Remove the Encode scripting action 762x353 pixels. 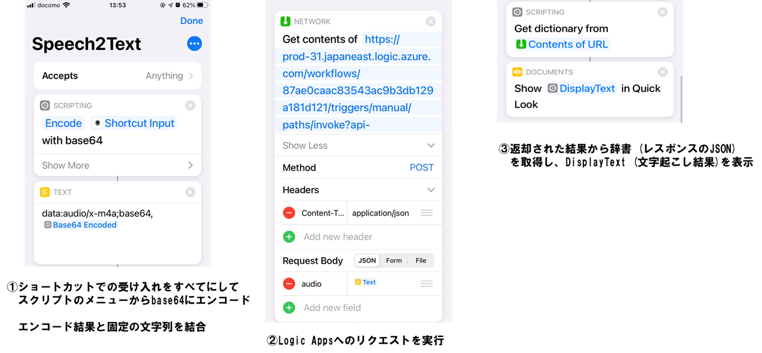[190, 105]
